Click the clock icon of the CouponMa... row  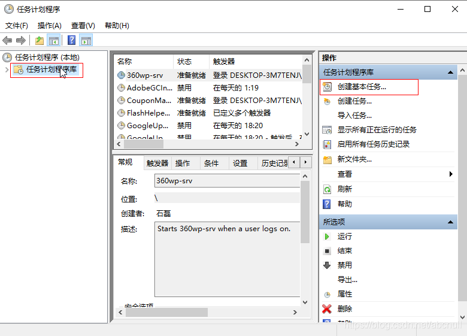point(121,101)
